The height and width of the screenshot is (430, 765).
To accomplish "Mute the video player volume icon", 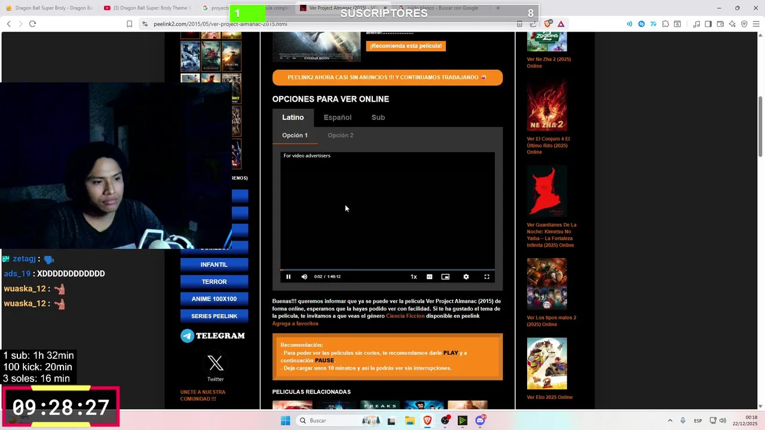I will 304,277.
